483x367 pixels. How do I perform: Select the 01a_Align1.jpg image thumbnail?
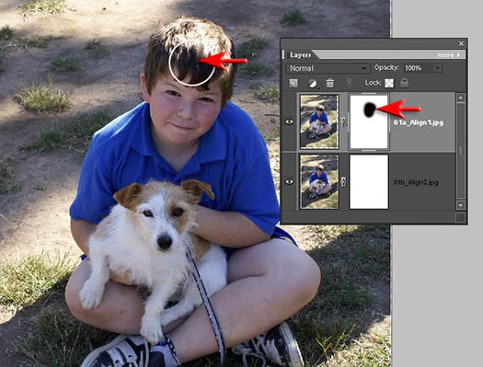point(319,121)
